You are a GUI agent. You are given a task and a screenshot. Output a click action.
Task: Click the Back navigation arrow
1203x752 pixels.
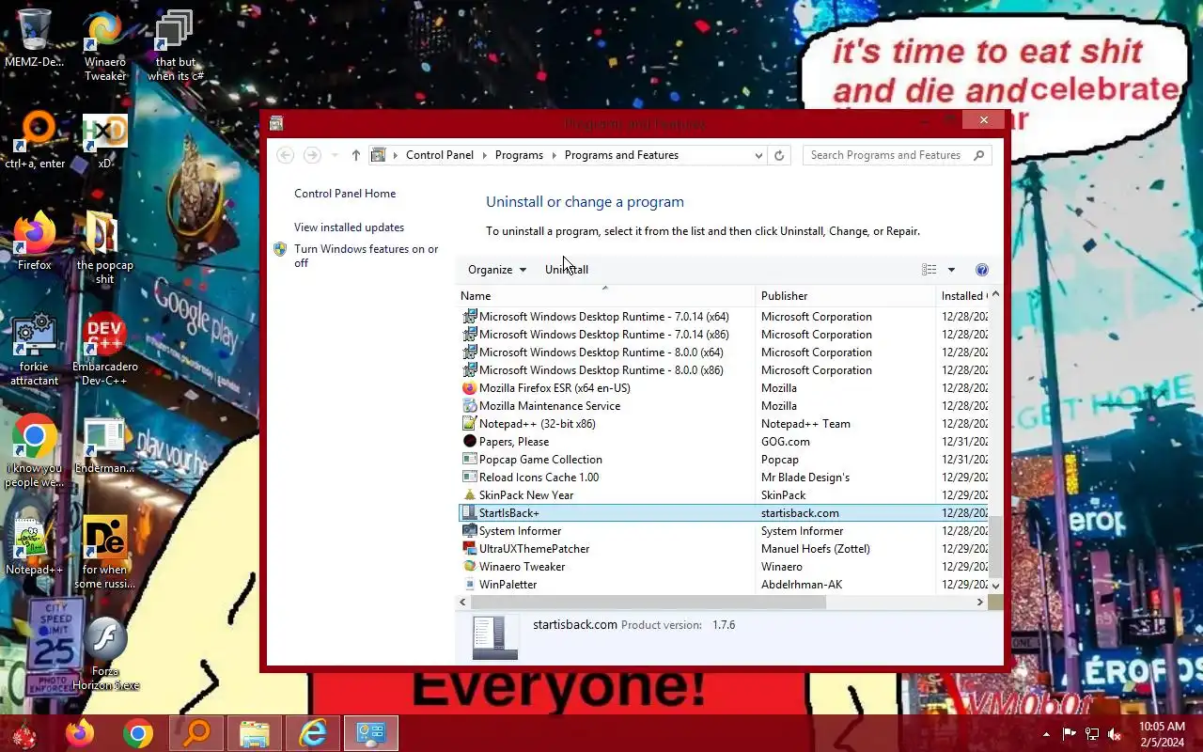(x=286, y=155)
